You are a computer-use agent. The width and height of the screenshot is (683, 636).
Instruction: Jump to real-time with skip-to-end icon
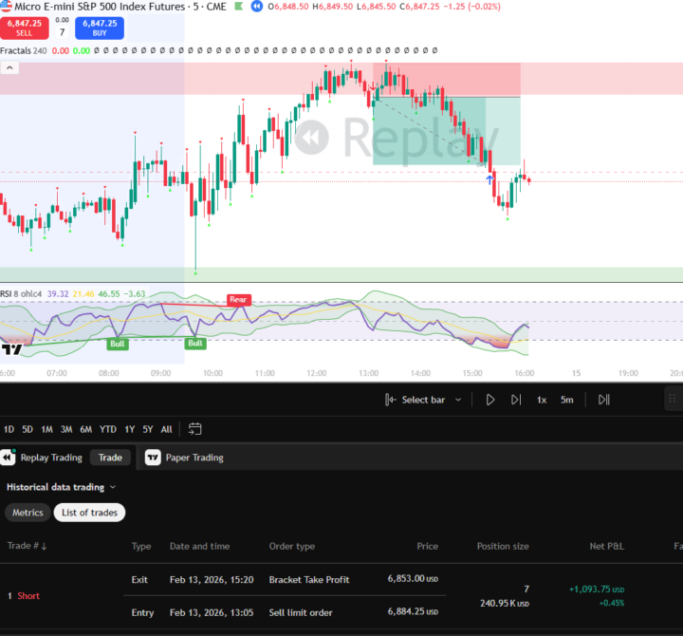tap(604, 400)
